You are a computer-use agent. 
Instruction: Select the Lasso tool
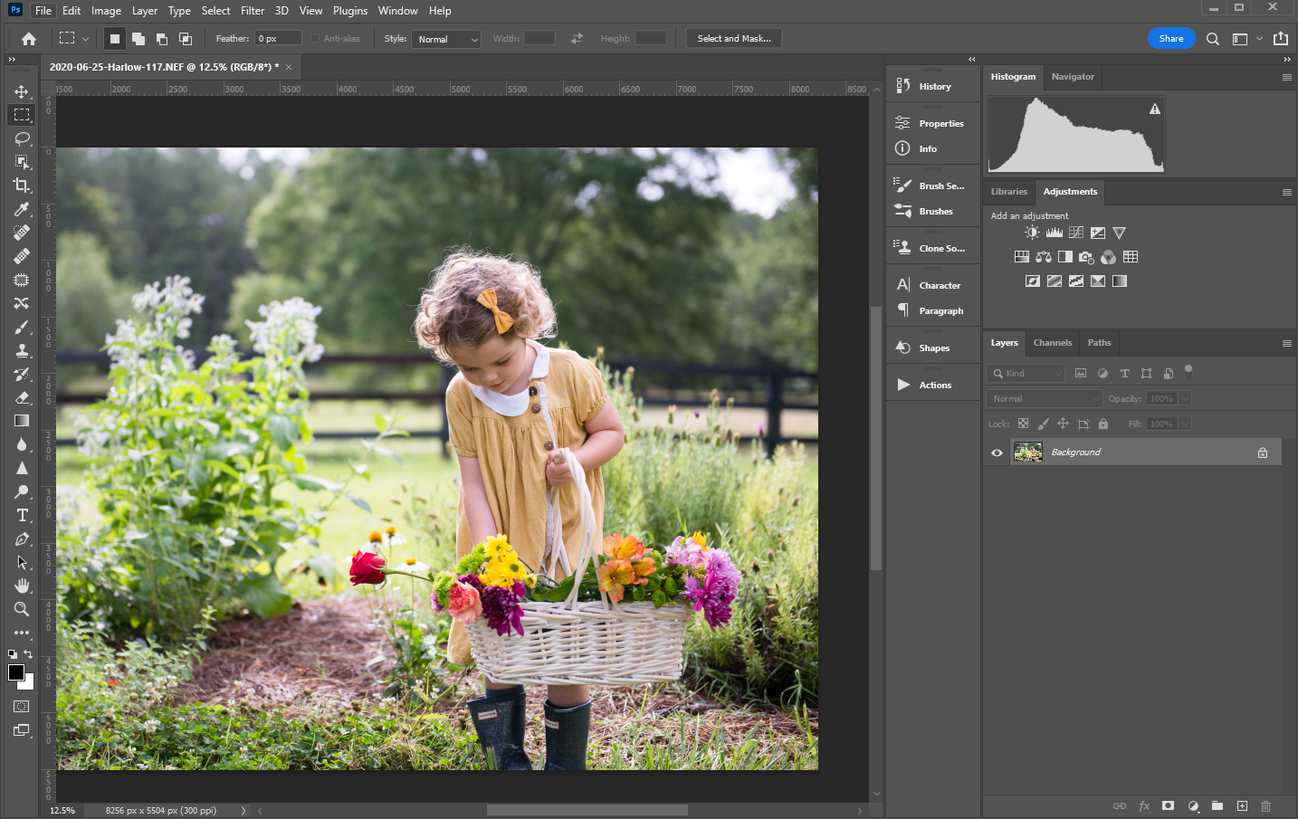pyautogui.click(x=22, y=138)
